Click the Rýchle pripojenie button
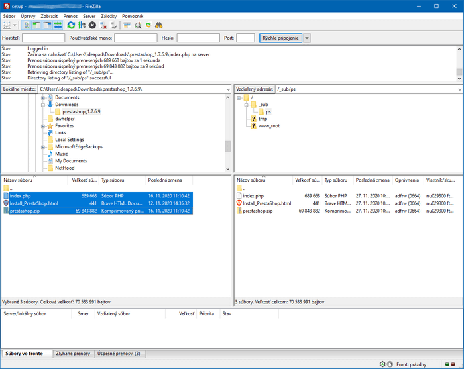 (x=280, y=38)
